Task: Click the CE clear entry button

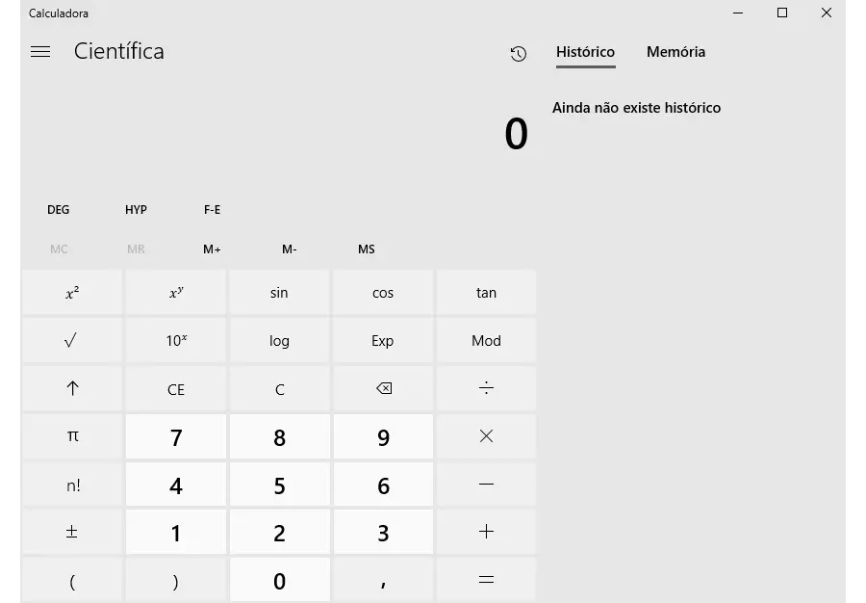Action: tap(176, 388)
